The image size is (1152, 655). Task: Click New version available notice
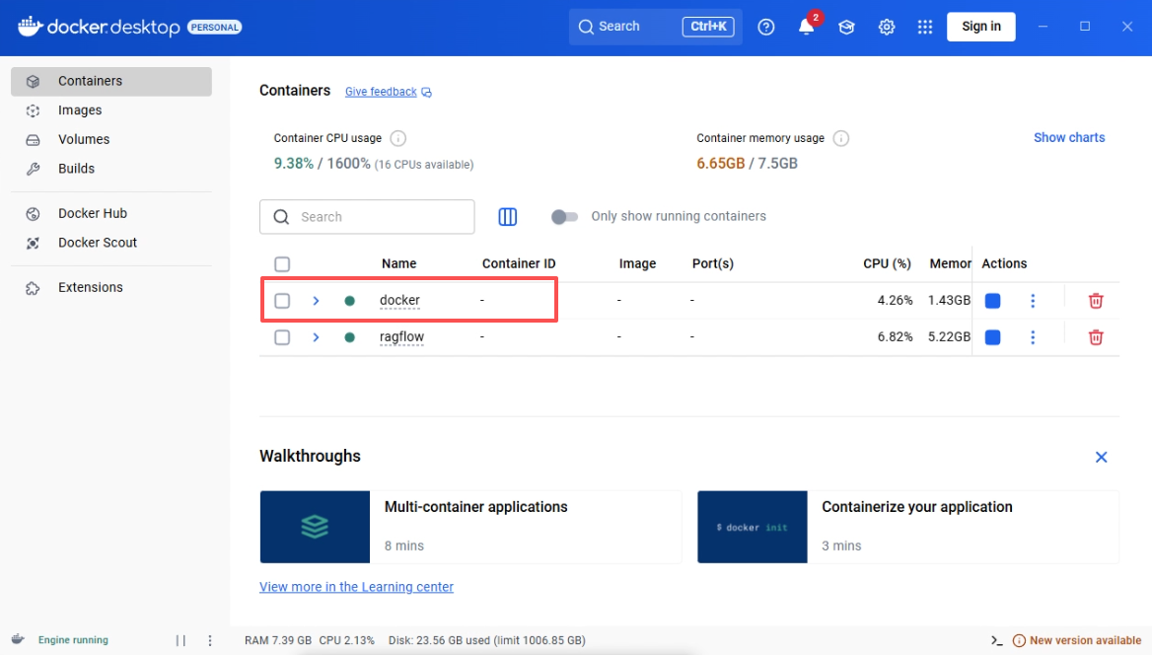(1085, 640)
